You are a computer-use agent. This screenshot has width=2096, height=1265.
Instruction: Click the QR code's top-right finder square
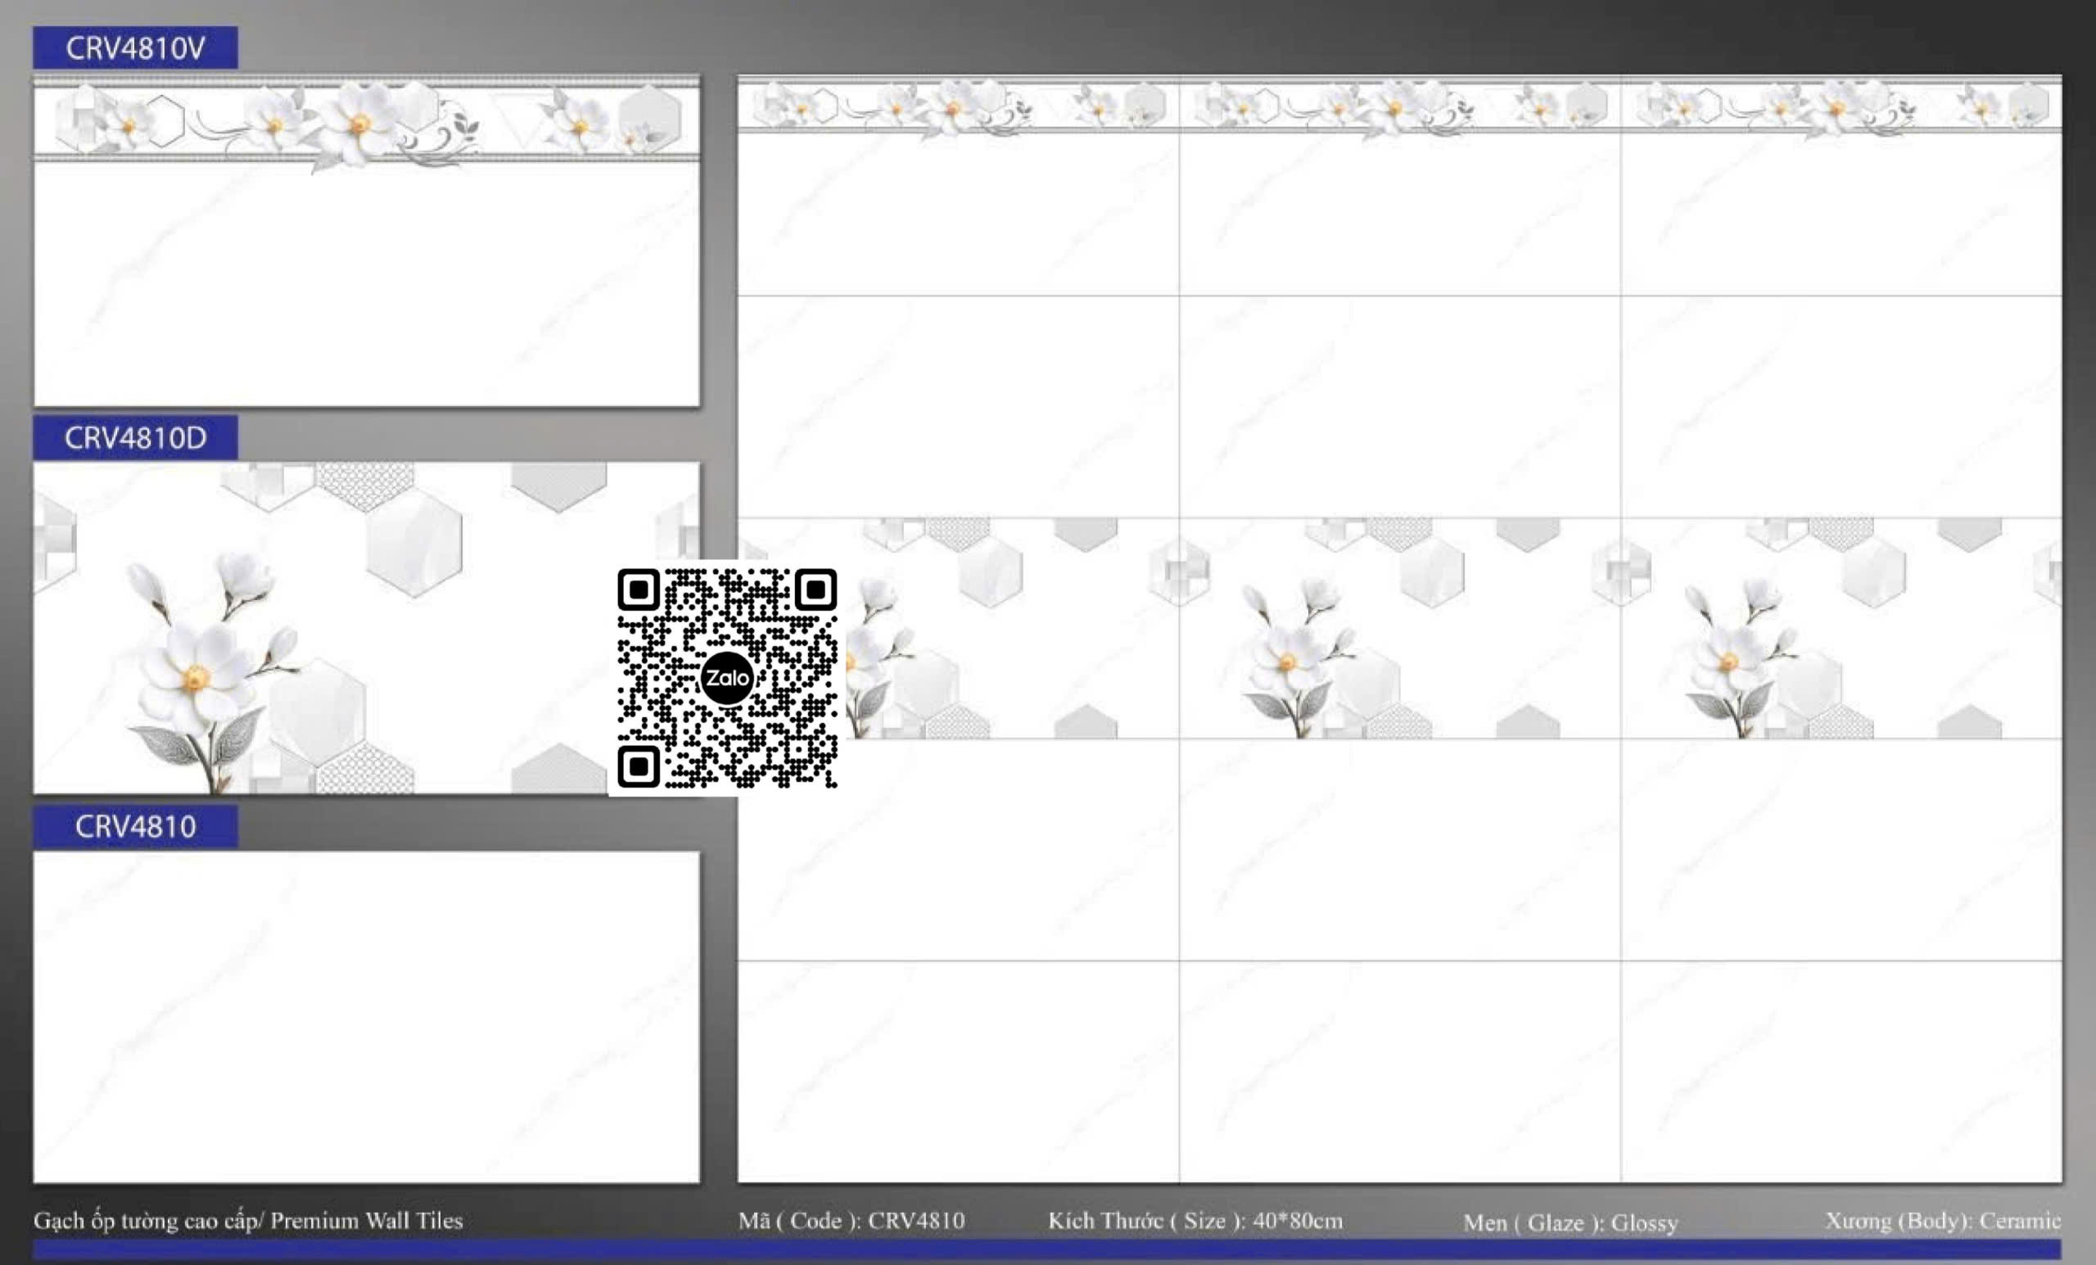click(815, 590)
